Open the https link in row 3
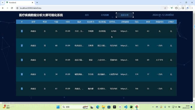Viewport: 195px width, 110px height. [124, 60]
